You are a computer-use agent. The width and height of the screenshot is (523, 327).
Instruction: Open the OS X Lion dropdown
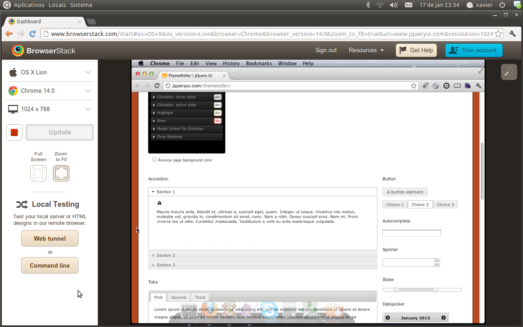coord(50,72)
